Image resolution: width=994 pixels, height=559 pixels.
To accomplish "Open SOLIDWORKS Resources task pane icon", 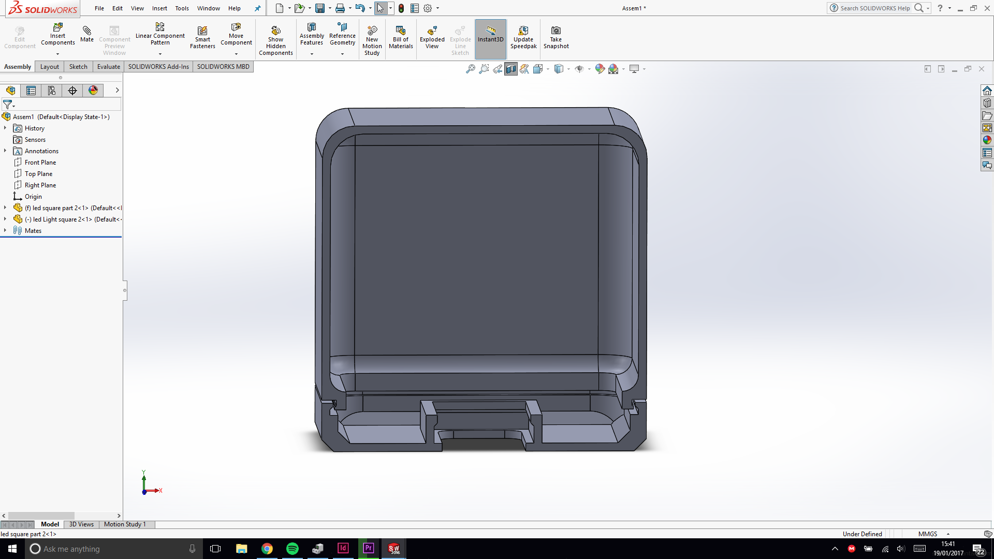I will (987, 91).
